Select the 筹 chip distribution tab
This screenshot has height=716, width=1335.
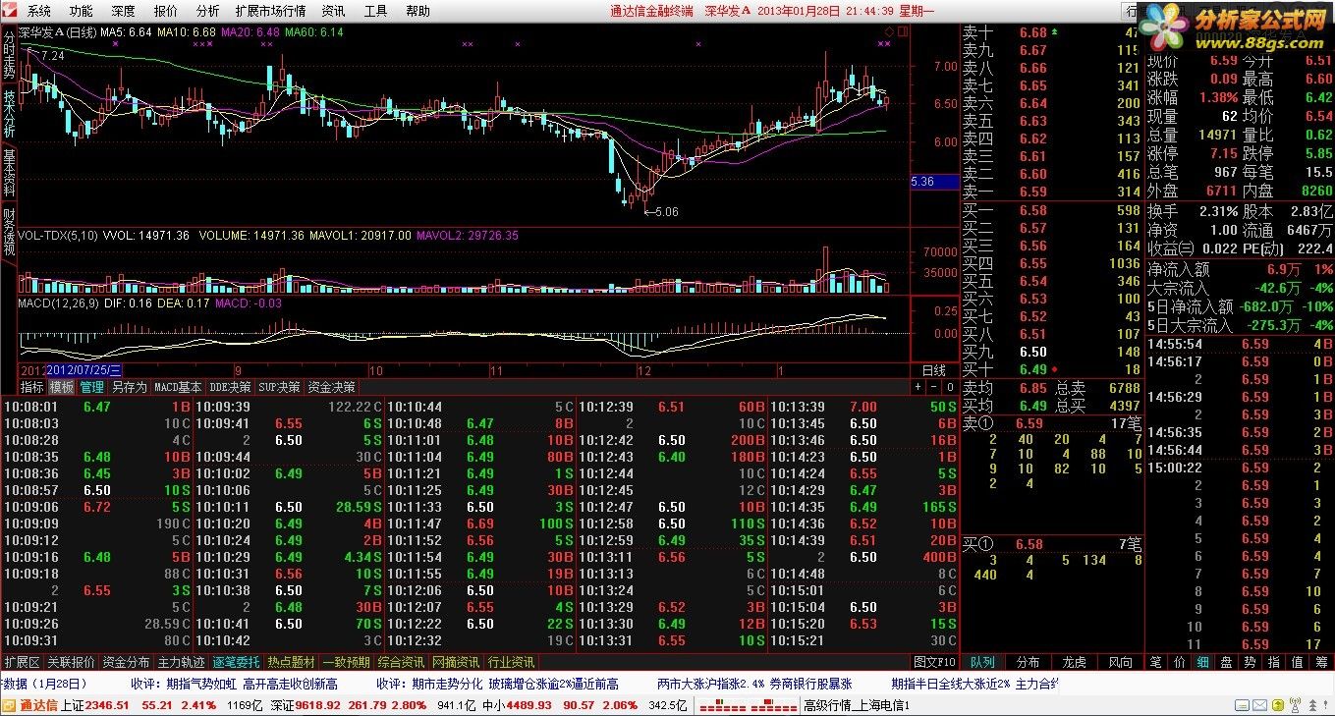click(x=1321, y=662)
